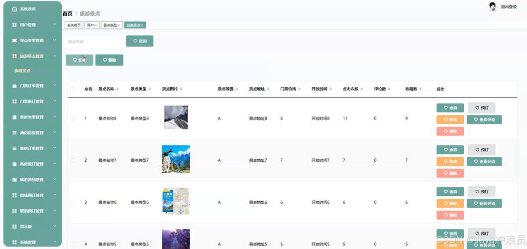Click the grid icon beside 系统管理
Image resolution: width=527 pixels, height=249 pixels.
click(x=14, y=242)
